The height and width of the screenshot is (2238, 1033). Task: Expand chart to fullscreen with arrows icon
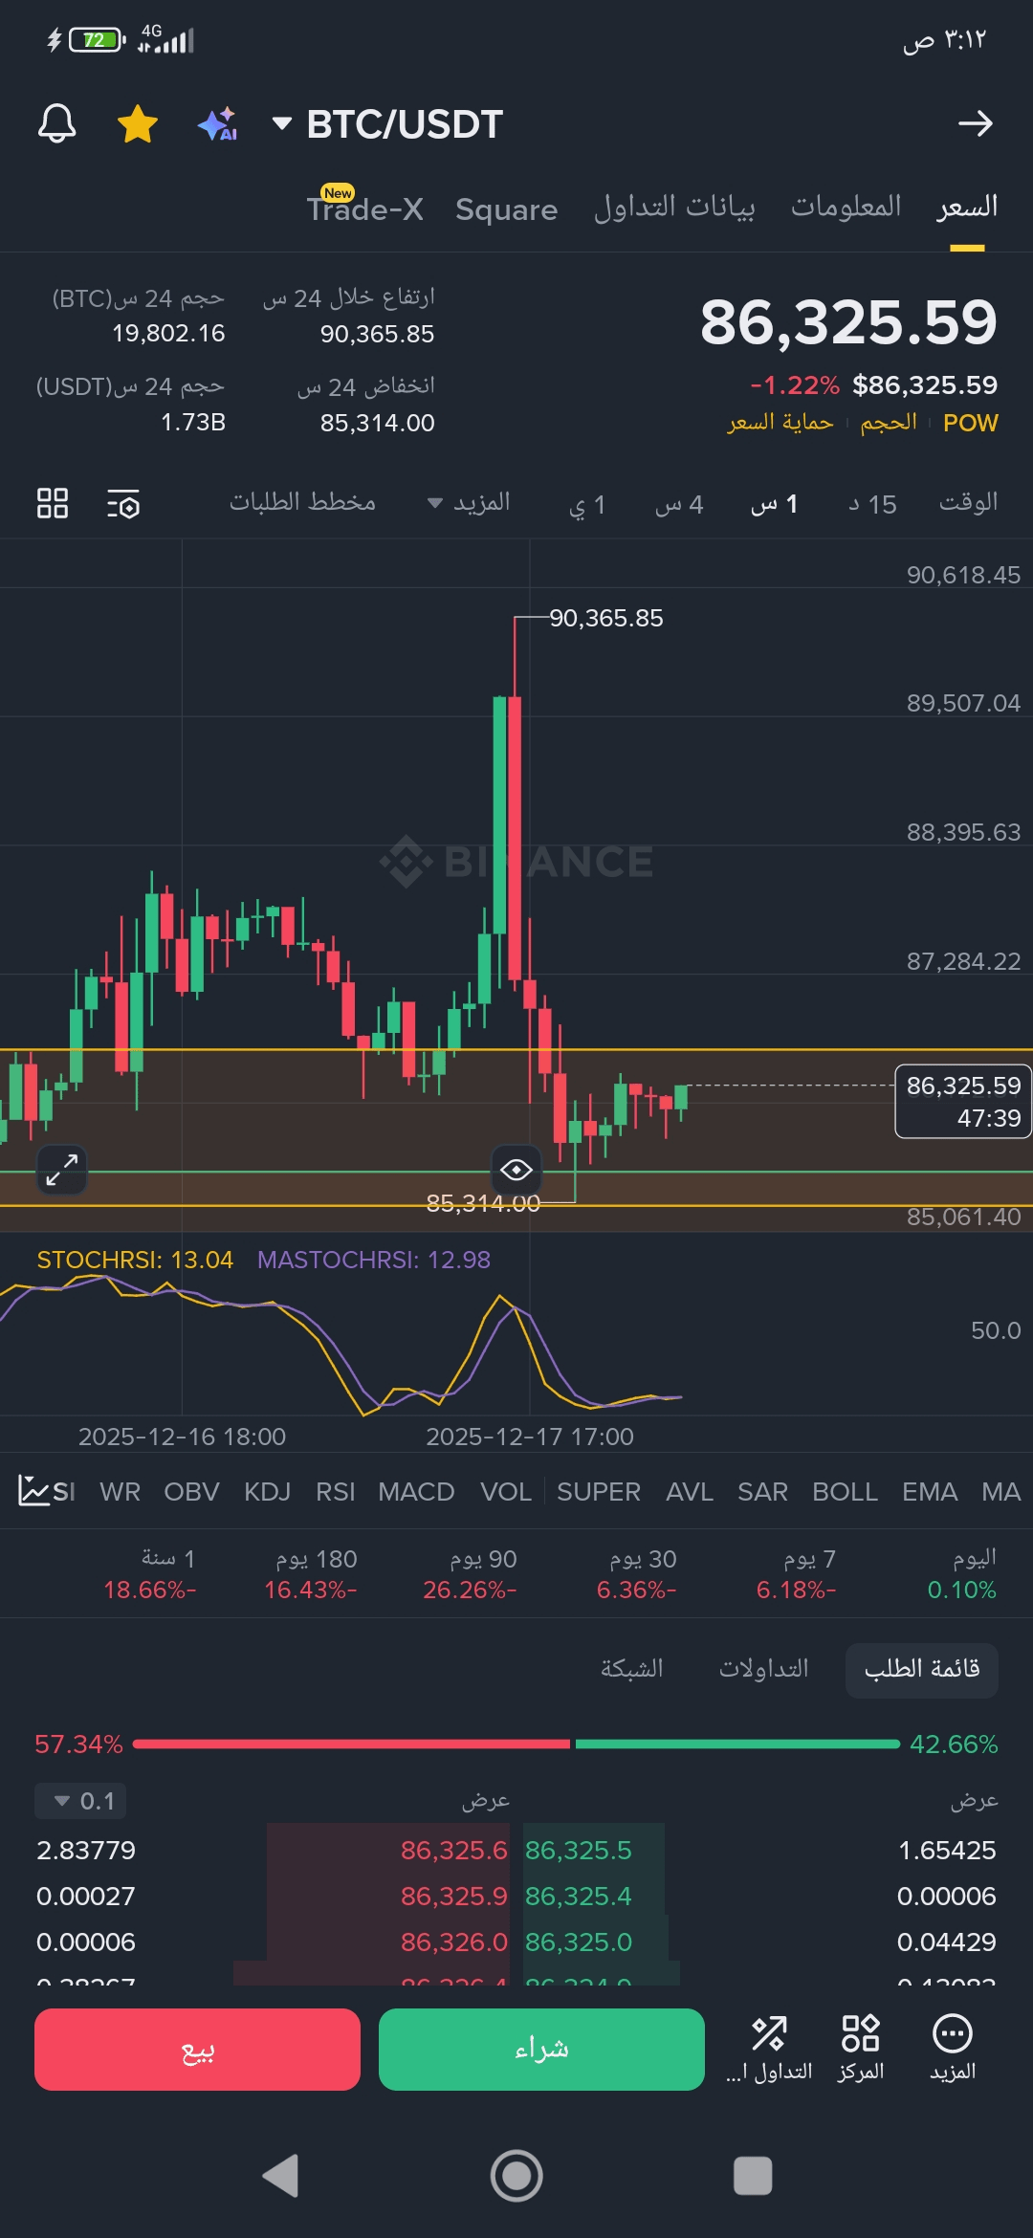[x=62, y=1170]
